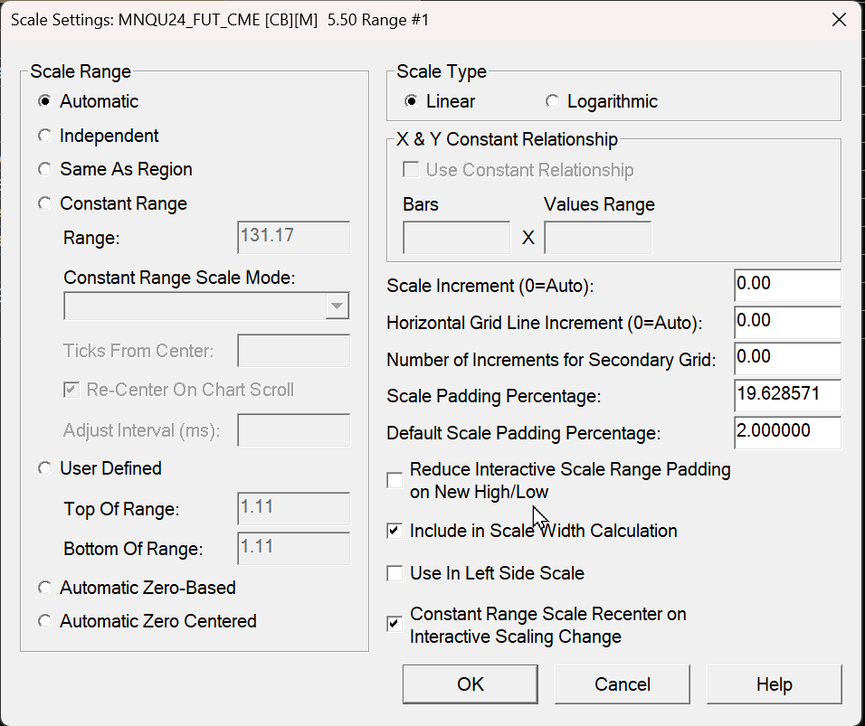Select Automatic Zero-Based scaling
This screenshot has height=726, width=865.
click(45, 588)
